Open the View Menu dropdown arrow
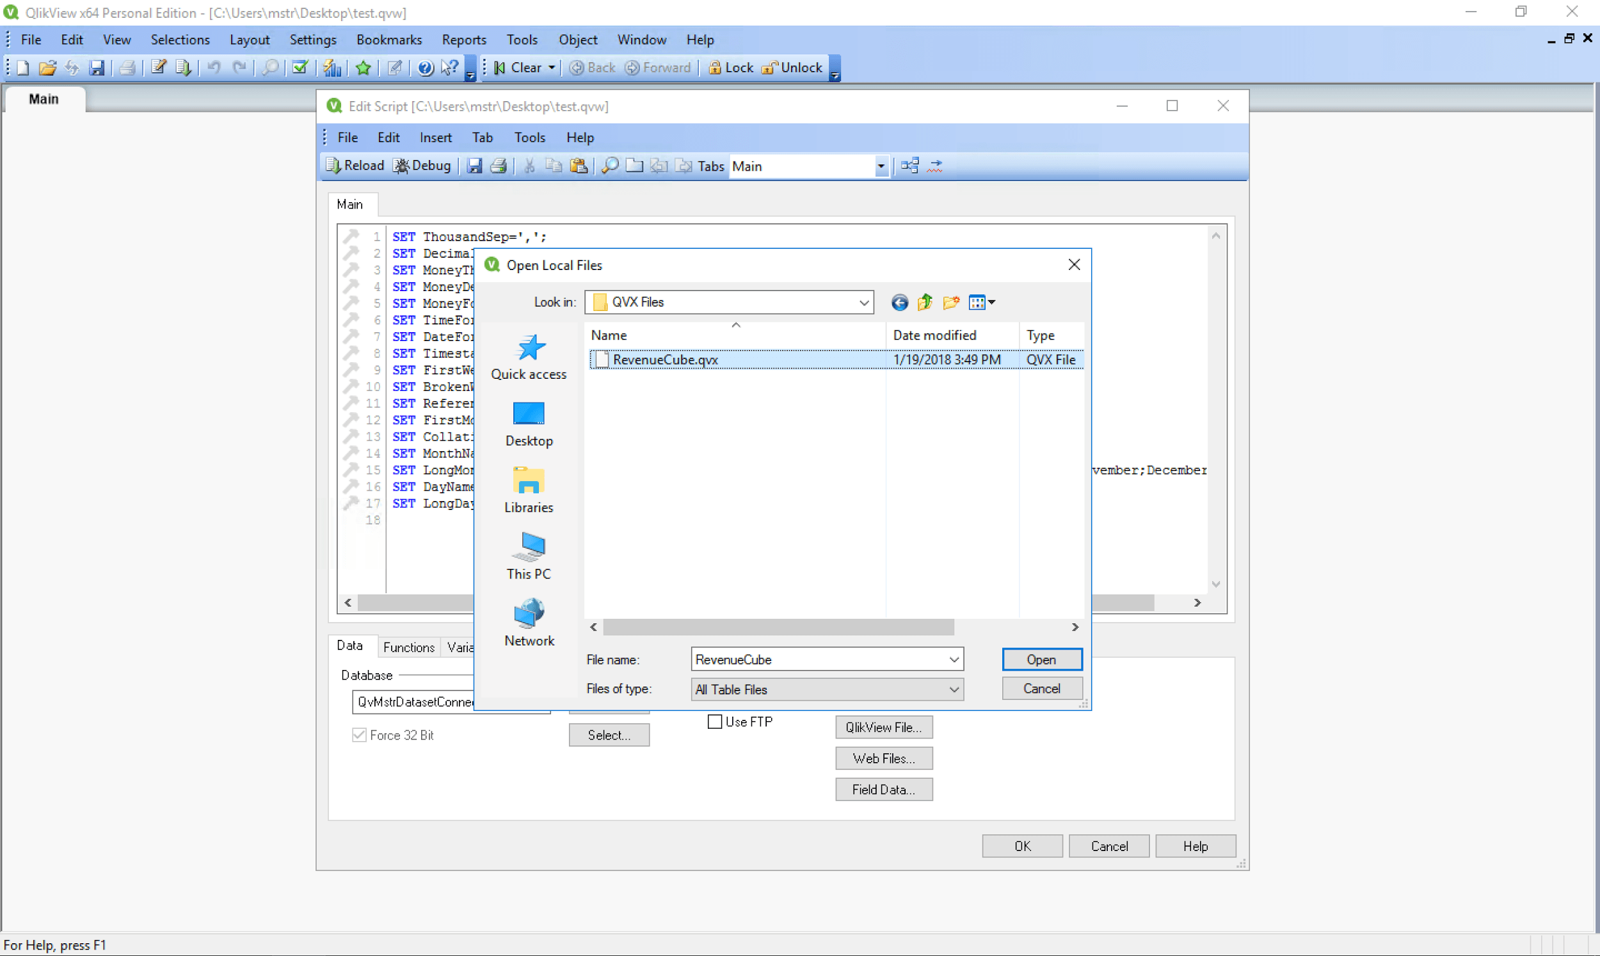 [x=991, y=302]
